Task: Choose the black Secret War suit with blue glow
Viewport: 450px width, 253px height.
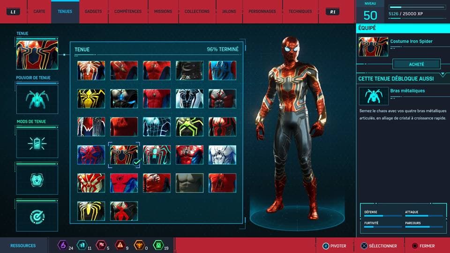Action: point(124,98)
